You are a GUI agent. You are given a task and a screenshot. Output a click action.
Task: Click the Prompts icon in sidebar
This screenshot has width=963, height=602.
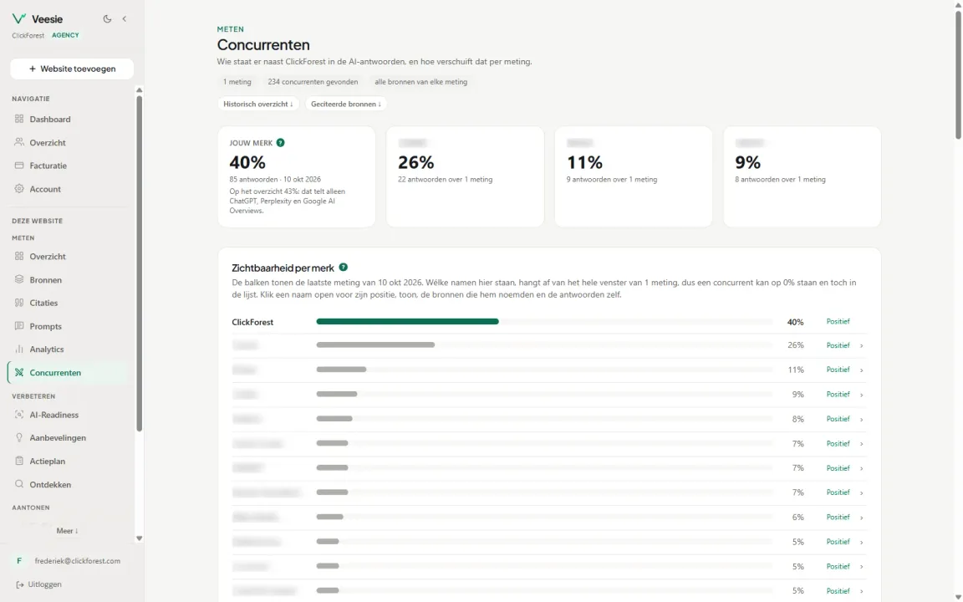click(x=19, y=325)
